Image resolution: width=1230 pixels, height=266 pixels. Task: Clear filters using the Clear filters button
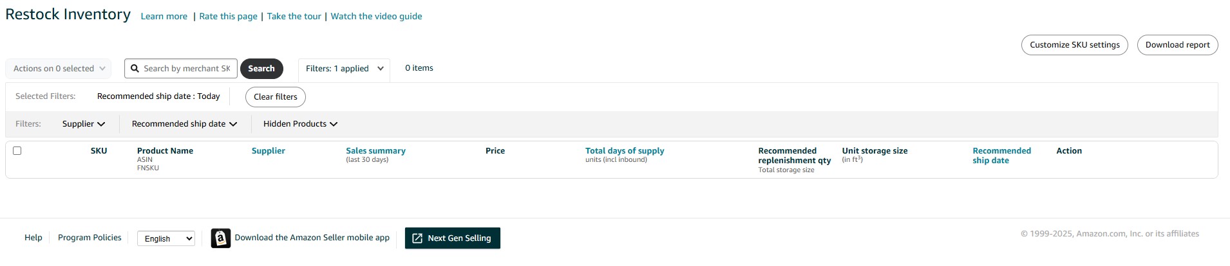click(x=276, y=97)
